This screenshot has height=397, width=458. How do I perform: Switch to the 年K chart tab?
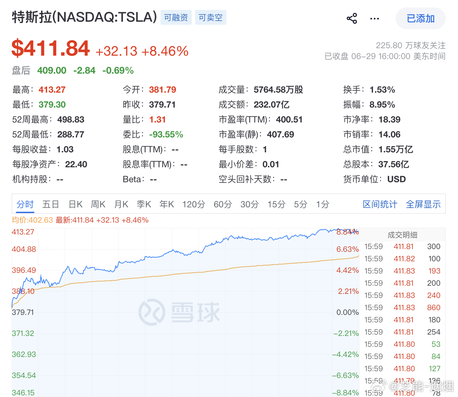pos(167,204)
